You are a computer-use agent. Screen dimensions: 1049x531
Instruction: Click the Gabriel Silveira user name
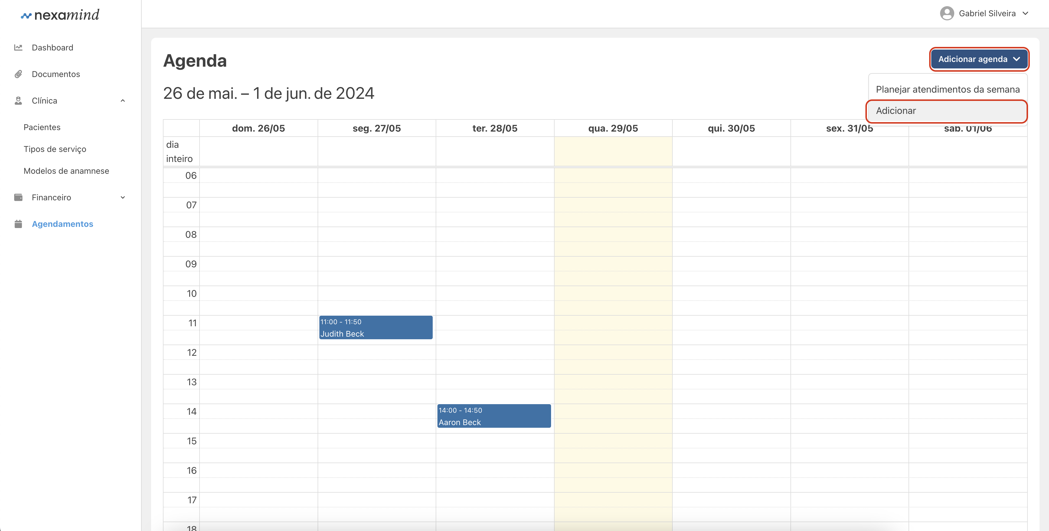987,14
